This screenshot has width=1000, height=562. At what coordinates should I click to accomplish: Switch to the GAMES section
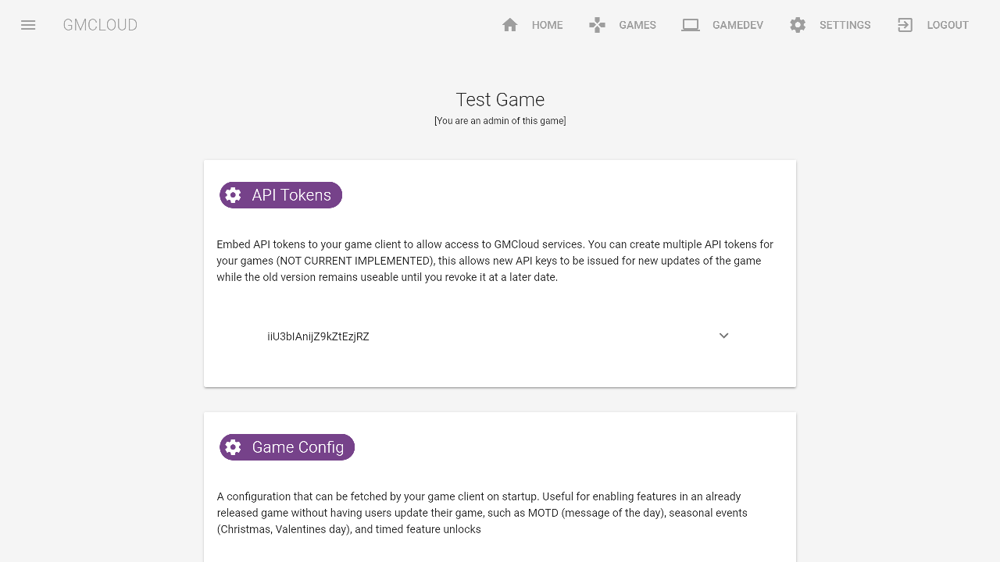coord(637,24)
